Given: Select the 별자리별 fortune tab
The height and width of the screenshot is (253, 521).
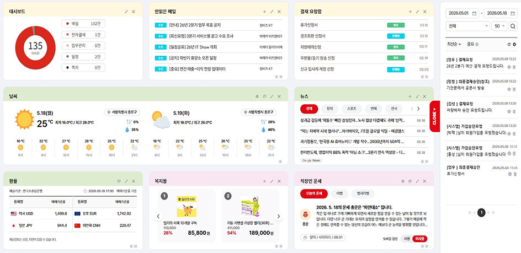Looking at the screenshot, I should click(x=363, y=193).
